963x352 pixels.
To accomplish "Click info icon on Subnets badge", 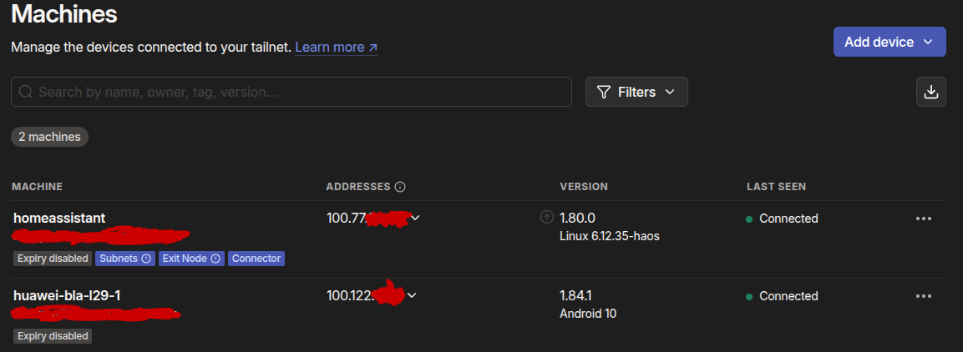I will click(146, 259).
